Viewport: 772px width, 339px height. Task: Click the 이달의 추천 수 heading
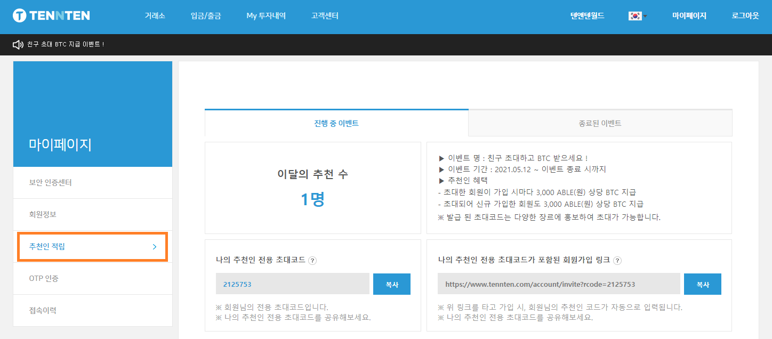click(x=312, y=174)
